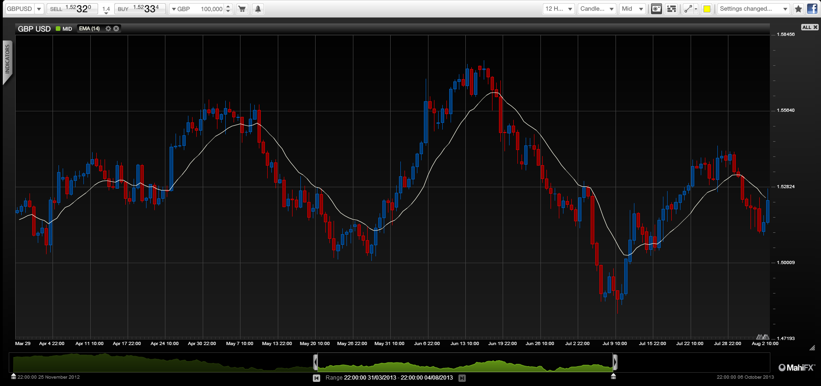Toggle the chart snapshot camera icon

(657, 9)
